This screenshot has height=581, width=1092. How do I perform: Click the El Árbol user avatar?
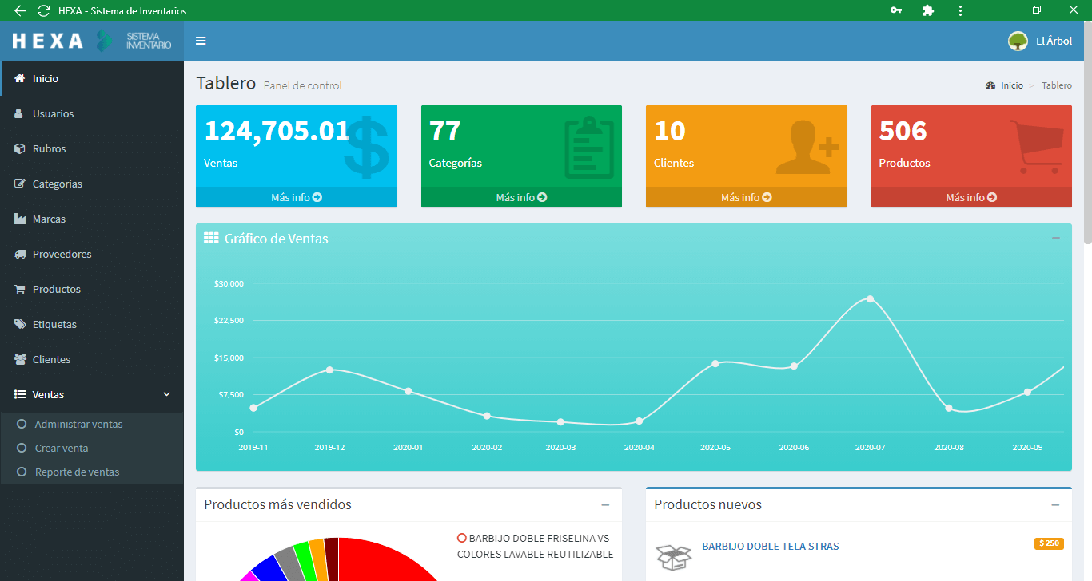pyautogui.click(x=1018, y=41)
